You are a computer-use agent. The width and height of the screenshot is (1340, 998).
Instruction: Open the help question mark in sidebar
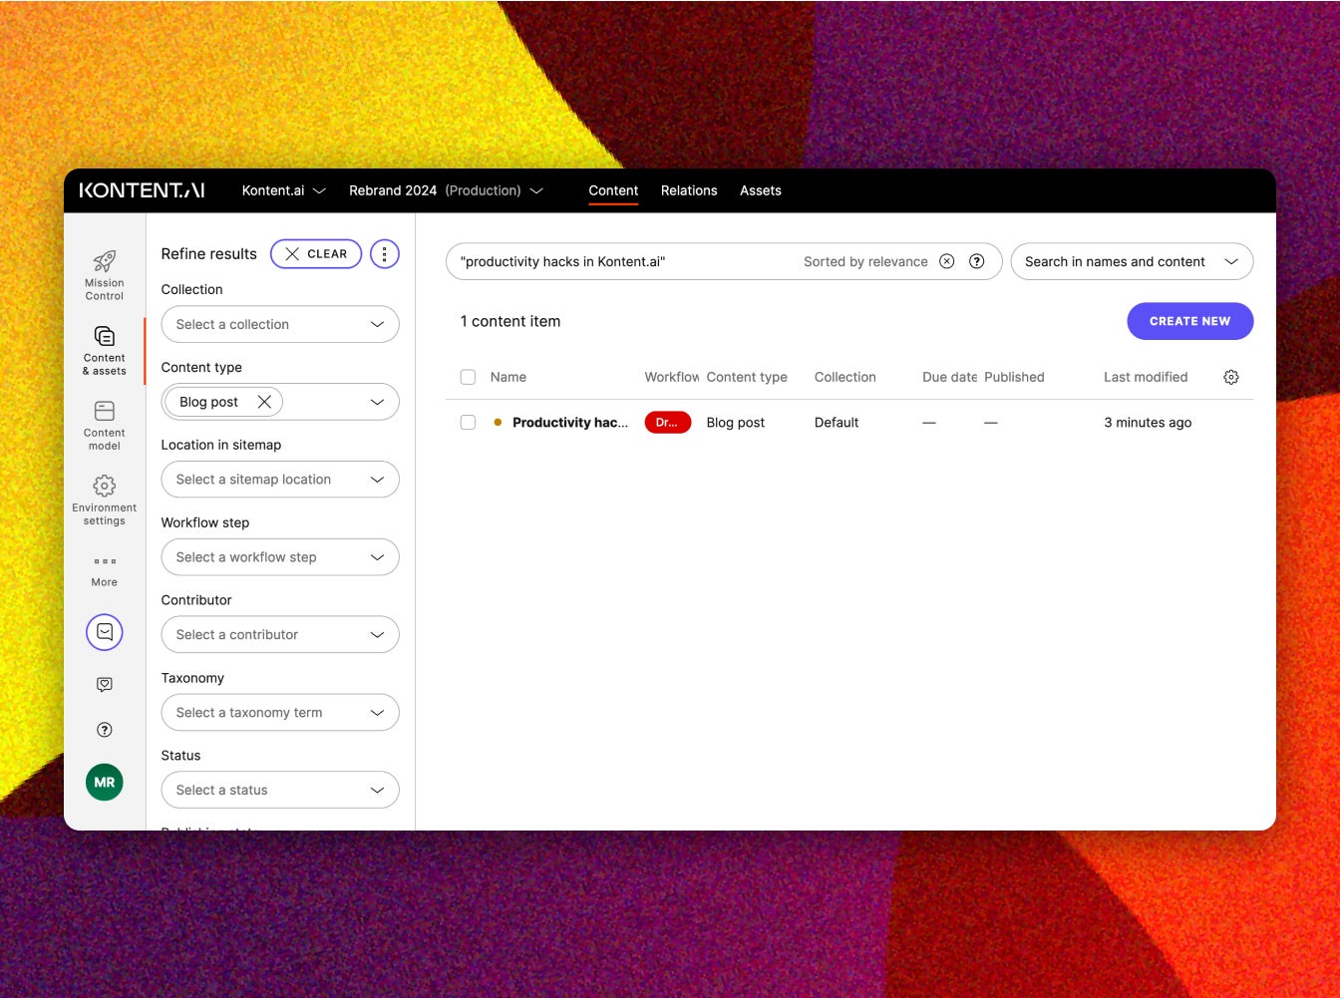tap(105, 730)
